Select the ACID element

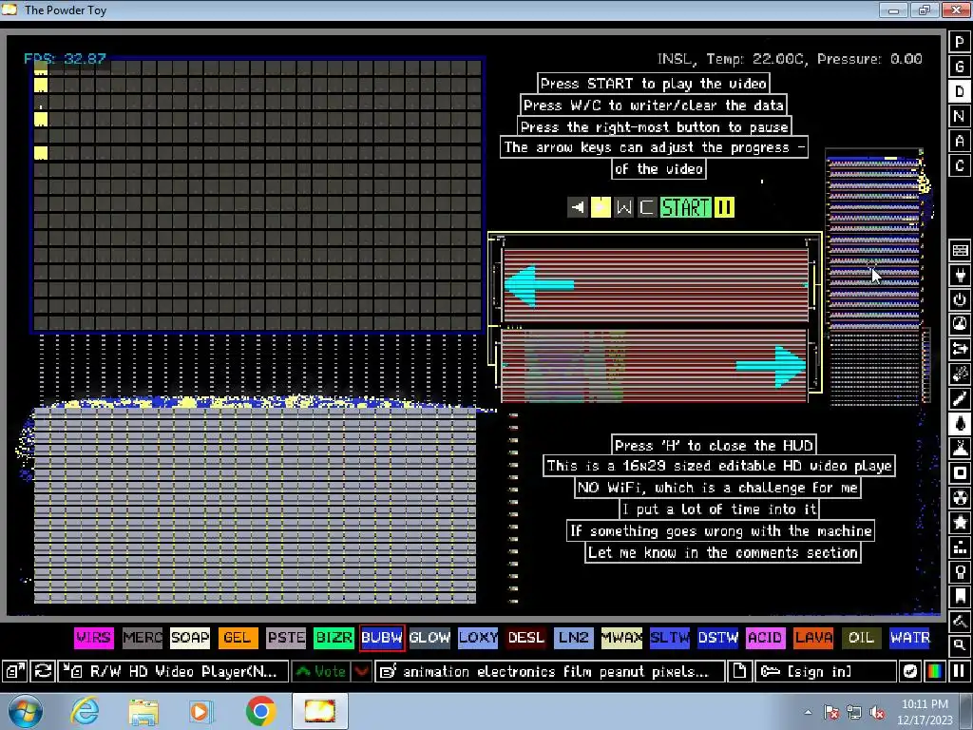(x=765, y=638)
